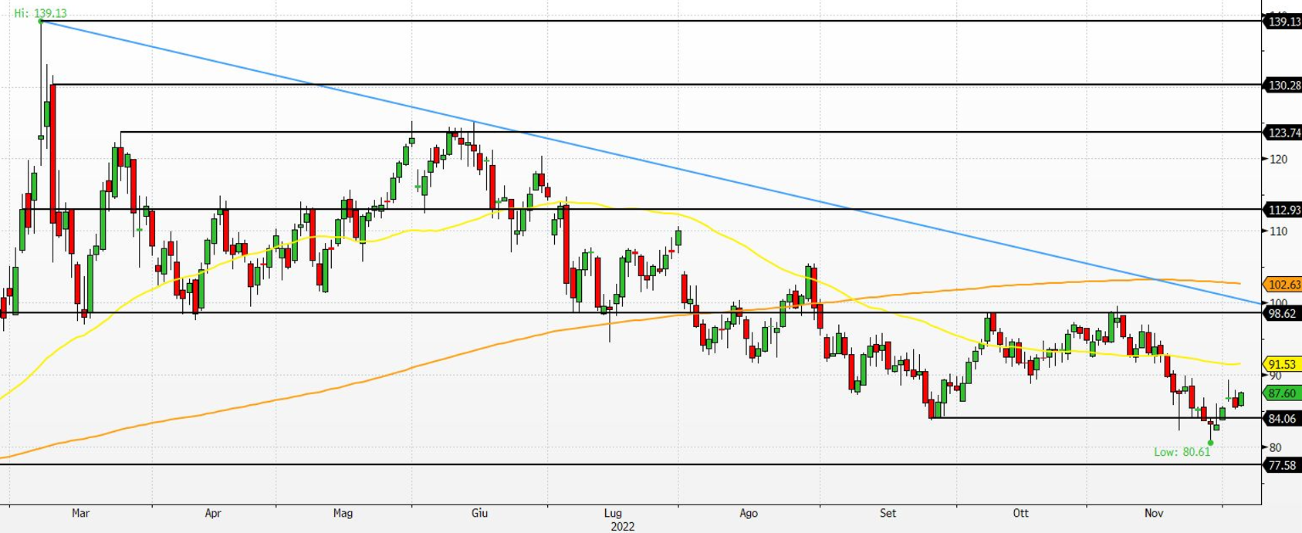
Task: Click the 84.06 level price label
Action: [1281, 419]
